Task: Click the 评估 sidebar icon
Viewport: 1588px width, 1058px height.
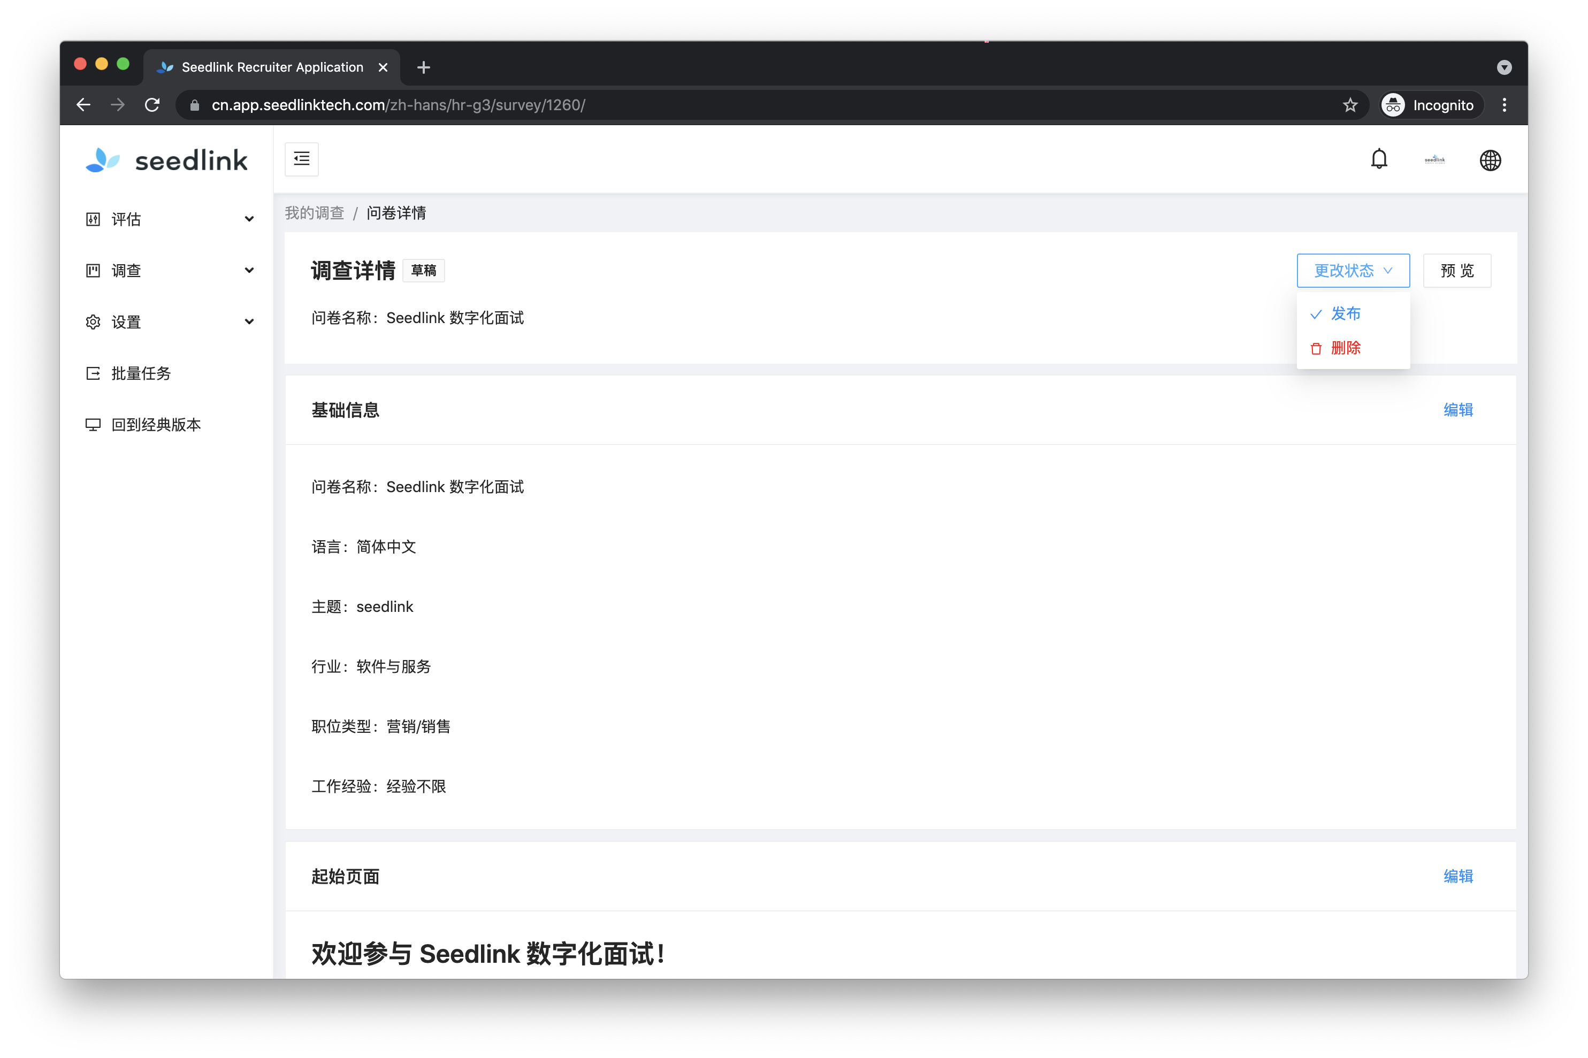Action: pyautogui.click(x=93, y=219)
